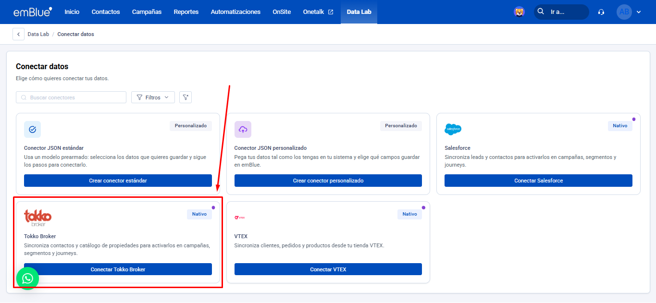Click the VTEX logo
Viewport: 656px width, 303px height.
click(x=240, y=218)
